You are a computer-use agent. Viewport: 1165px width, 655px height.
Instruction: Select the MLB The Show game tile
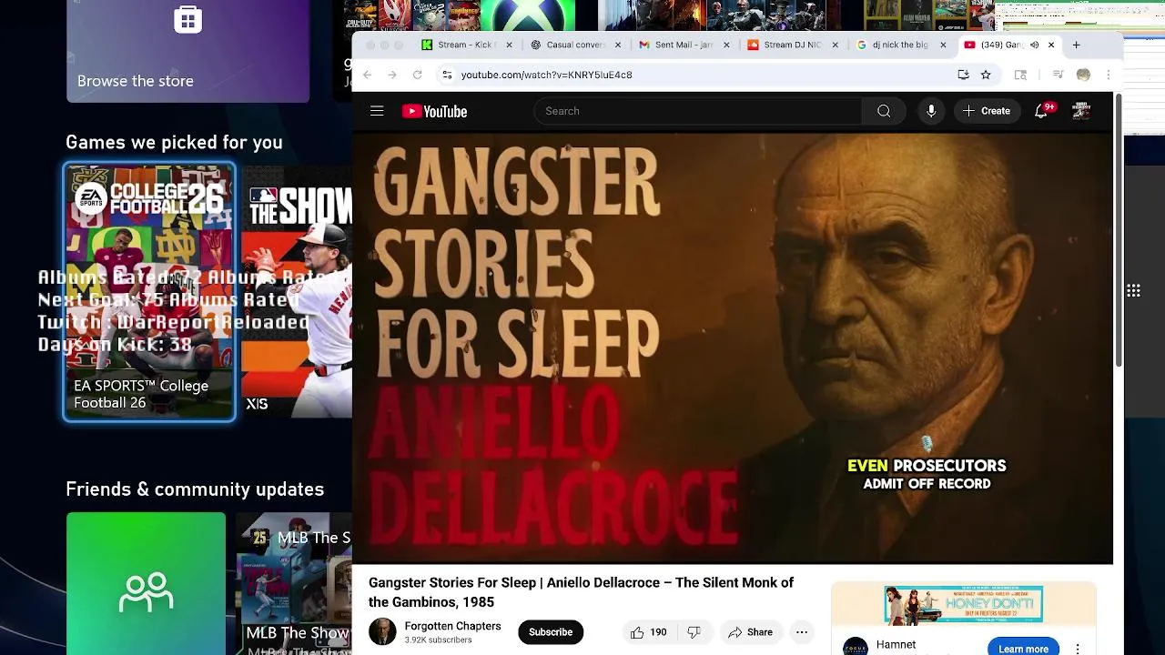click(297, 292)
